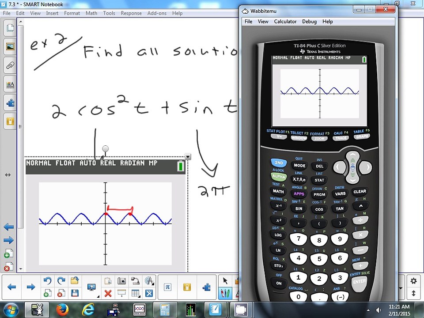Screen dimensions: 424x318
Task: Open the Gallery tab in sidebar
Action: coord(10,46)
